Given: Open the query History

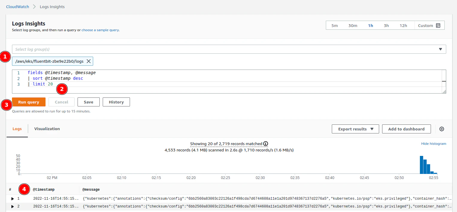Looking at the screenshot, I should pyautogui.click(x=116, y=102).
